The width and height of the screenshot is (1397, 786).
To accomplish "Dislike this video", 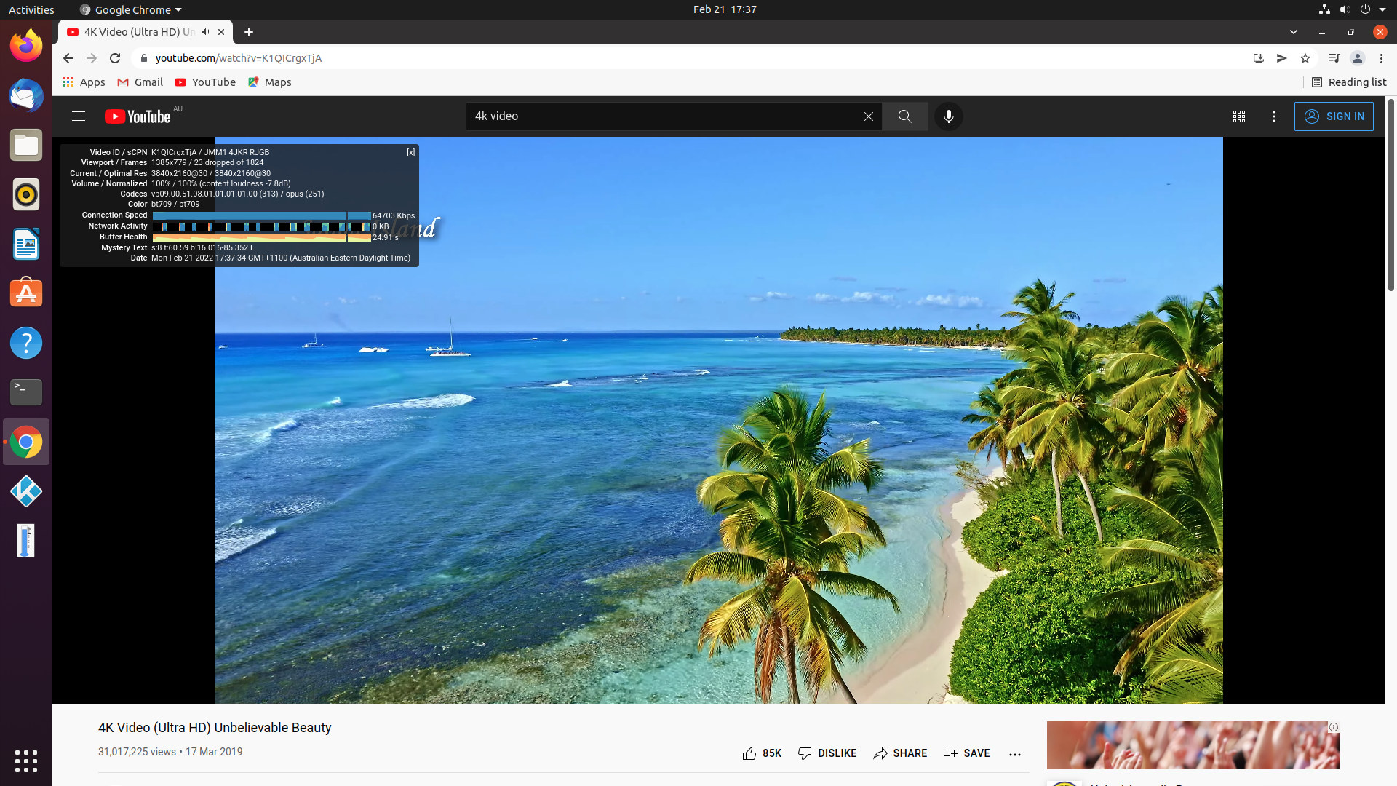I will [827, 753].
